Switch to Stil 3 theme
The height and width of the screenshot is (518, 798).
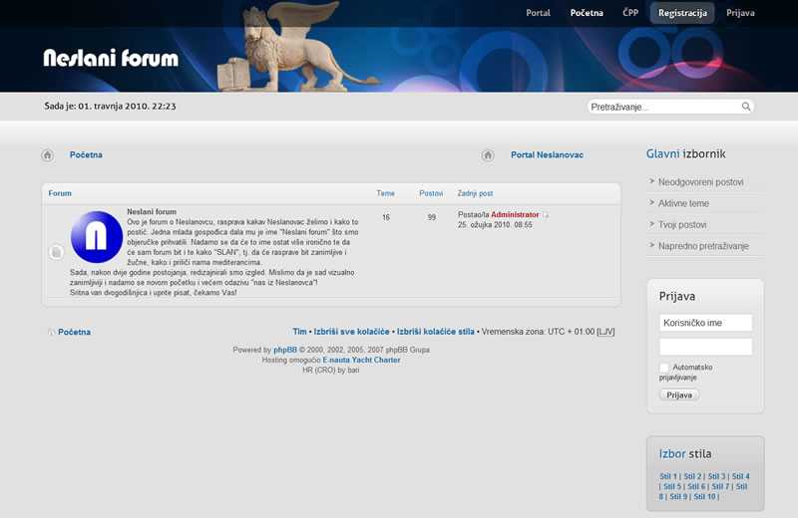click(x=716, y=476)
